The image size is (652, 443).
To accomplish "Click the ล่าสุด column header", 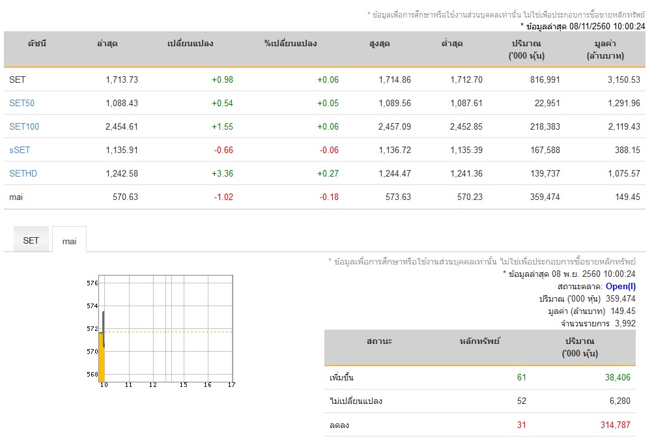I will click(107, 44).
